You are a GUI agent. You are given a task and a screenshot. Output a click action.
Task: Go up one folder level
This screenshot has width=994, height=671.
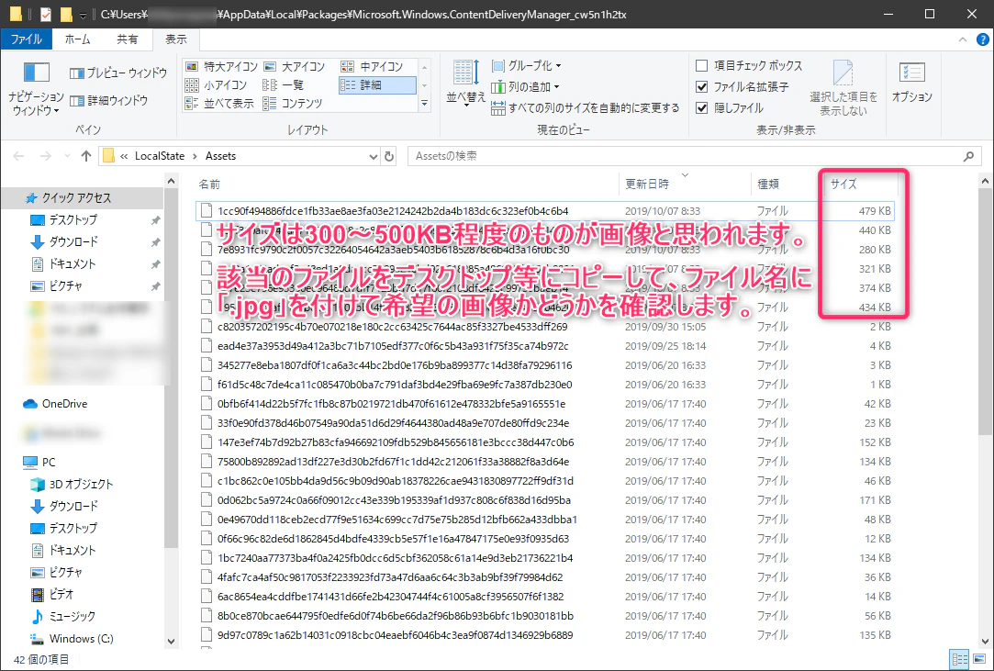pos(86,156)
